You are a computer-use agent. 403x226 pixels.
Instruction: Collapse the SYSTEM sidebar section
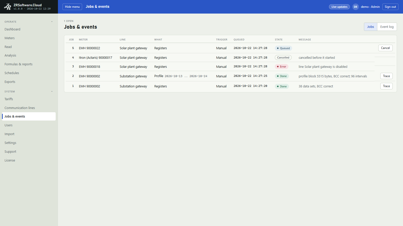(29, 91)
